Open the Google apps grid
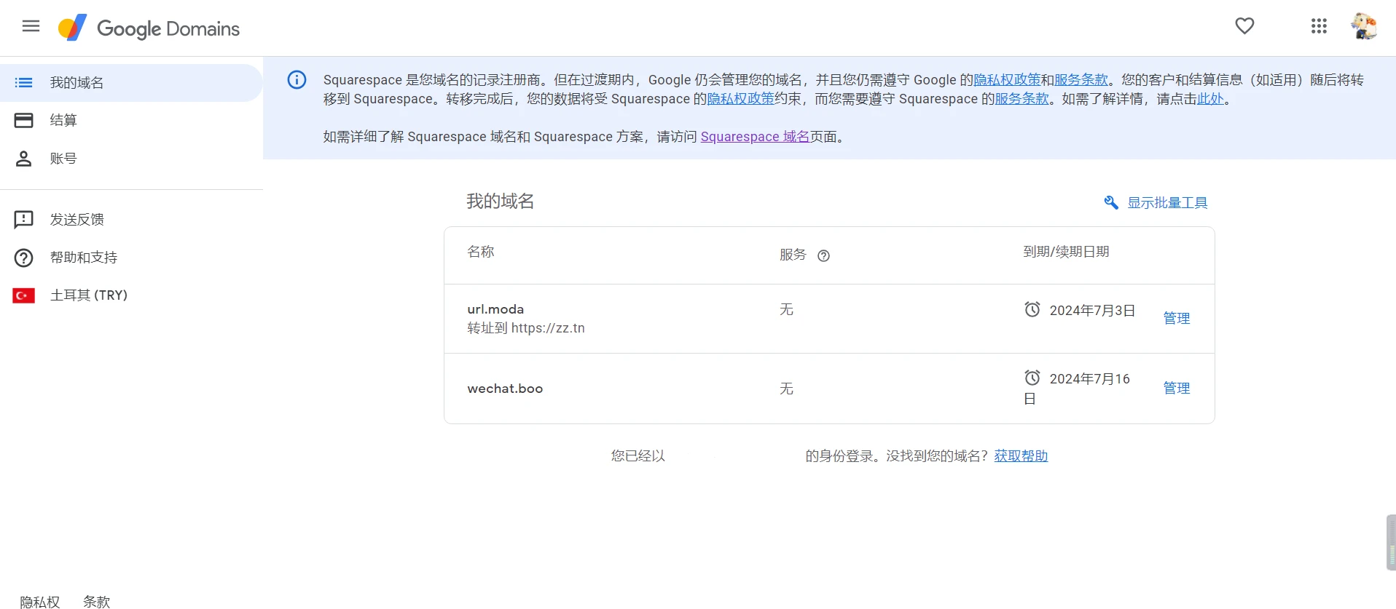The height and width of the screenshot is (609, 1396). point(1319,26)
